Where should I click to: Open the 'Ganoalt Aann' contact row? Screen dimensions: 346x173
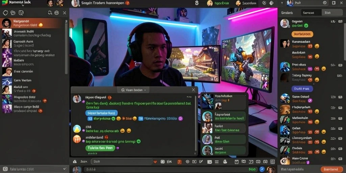pyautogui.click(x=32, y=43)
